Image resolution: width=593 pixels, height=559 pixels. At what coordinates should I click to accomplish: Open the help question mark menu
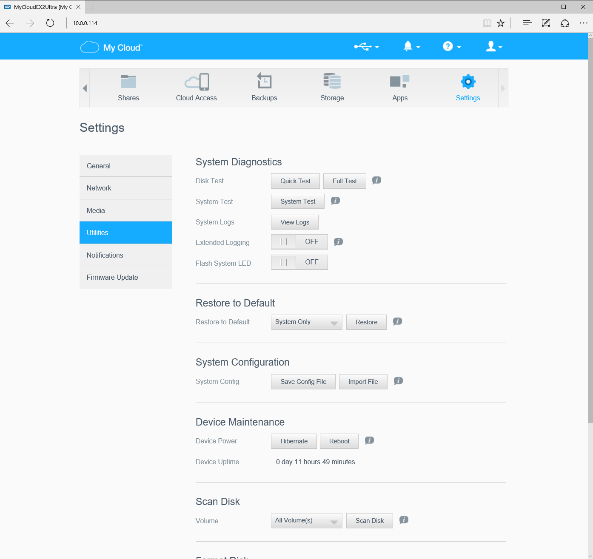point(451,46)
